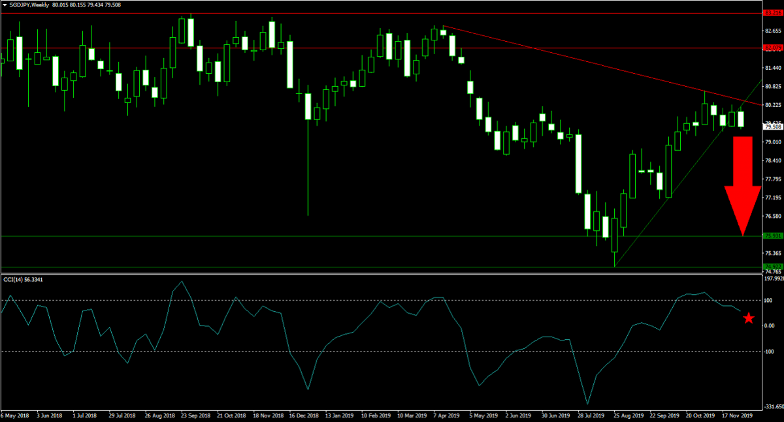
Task: Open the triangle menu beside SGDJPY,Weekly
Action: click(5, 5)
